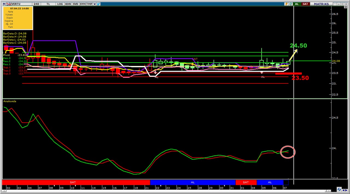
Task: Click the blue sync arrows icon
Action: (339, 189)
